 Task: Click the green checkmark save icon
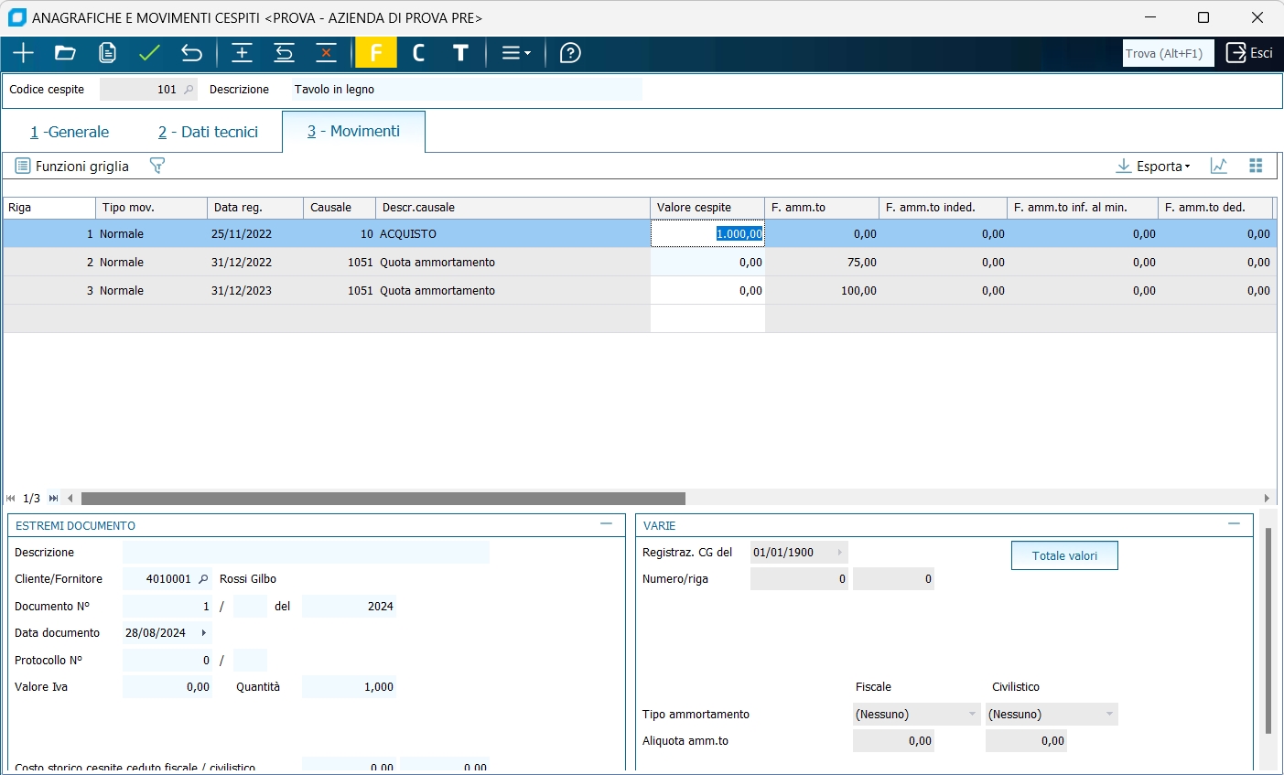tap(149, 53)
